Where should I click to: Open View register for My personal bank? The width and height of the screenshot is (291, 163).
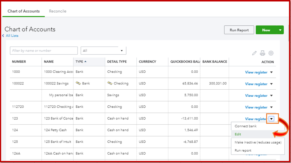click(256, 96)
